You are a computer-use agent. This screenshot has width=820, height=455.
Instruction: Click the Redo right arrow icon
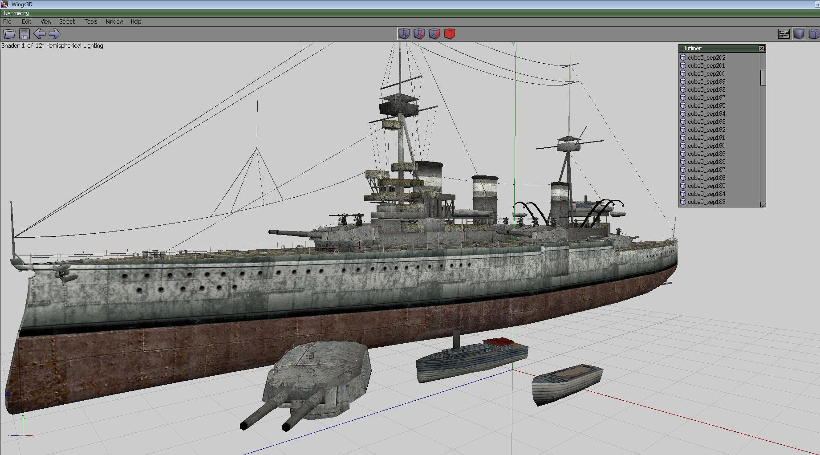click(55, 34)
